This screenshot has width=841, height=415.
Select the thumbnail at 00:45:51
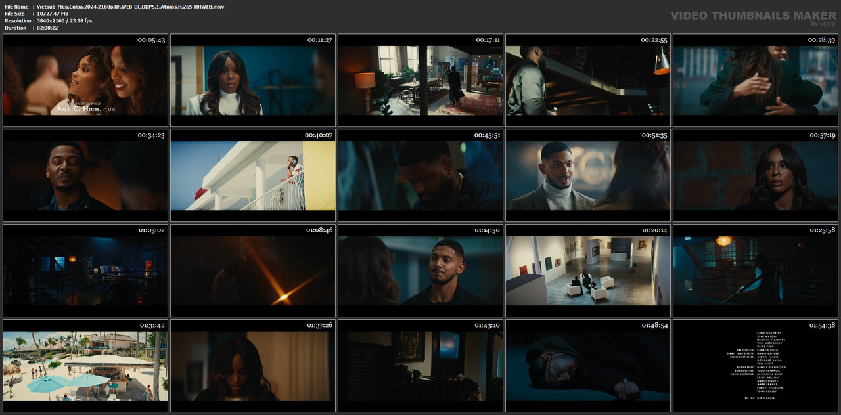[420, 175]
